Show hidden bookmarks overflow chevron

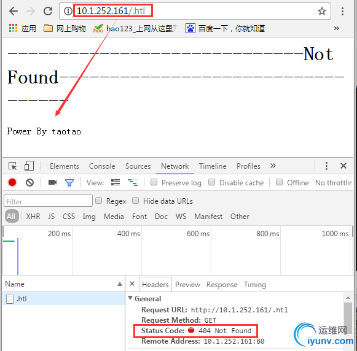337,28
